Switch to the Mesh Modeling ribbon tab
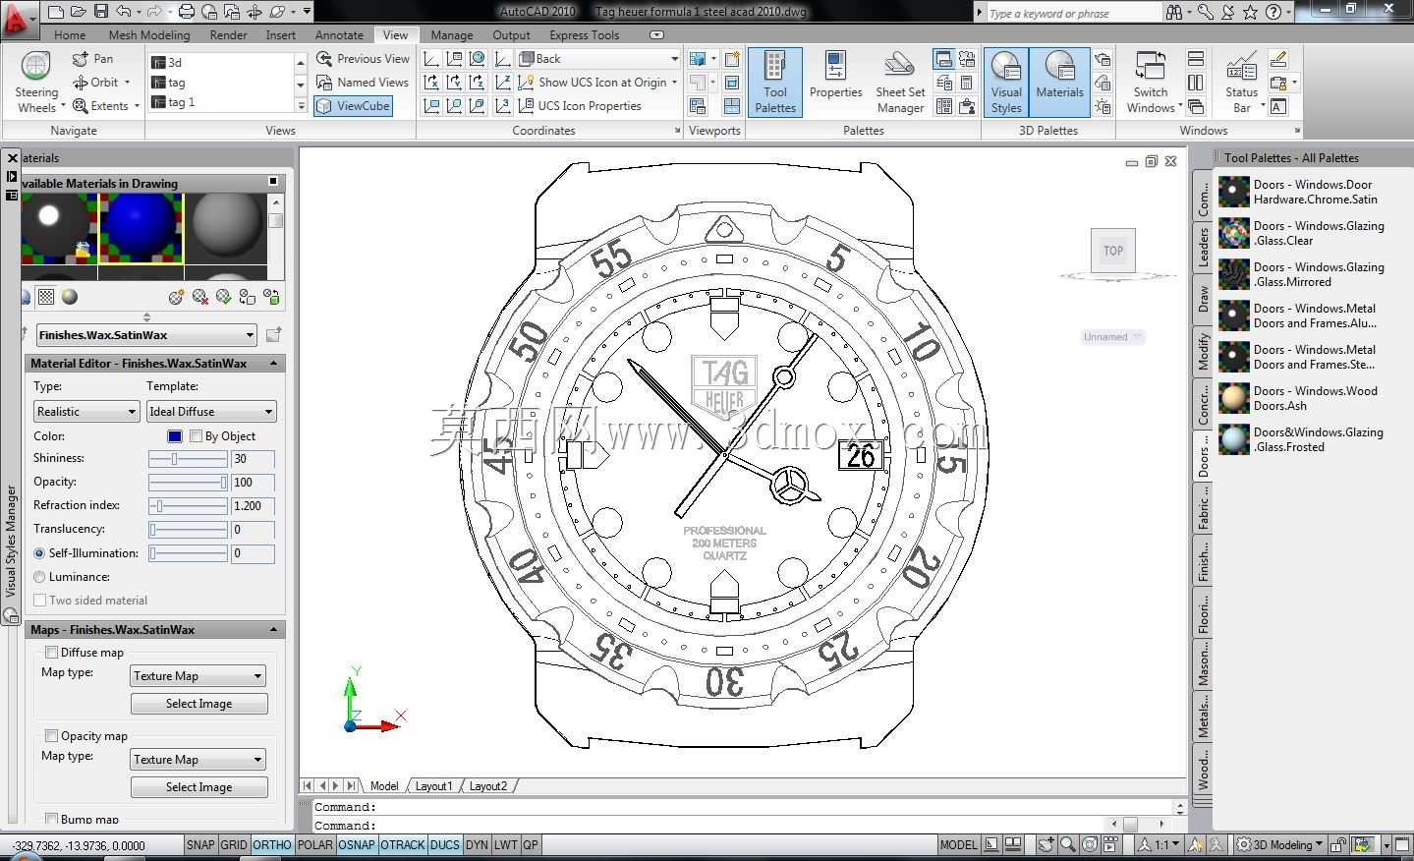The image size is (1414, 861). pos(149,34)
